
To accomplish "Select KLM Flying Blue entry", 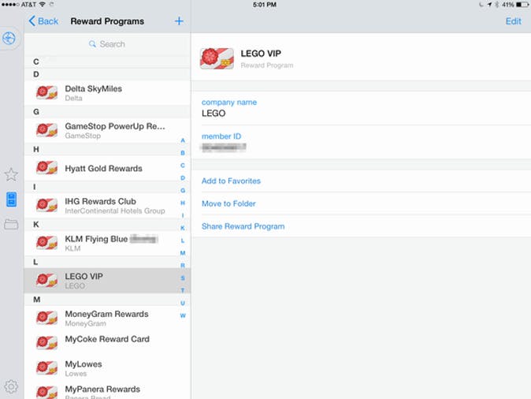I will [107, 244].
